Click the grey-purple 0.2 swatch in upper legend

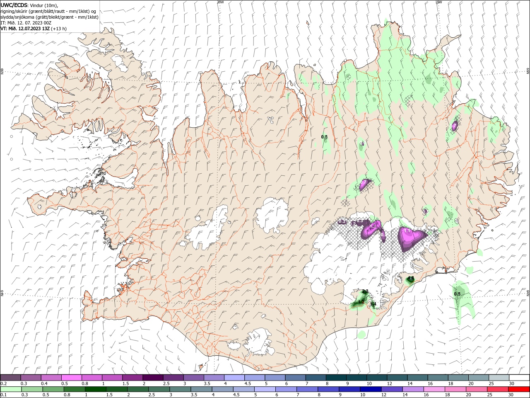click(10, 378)
